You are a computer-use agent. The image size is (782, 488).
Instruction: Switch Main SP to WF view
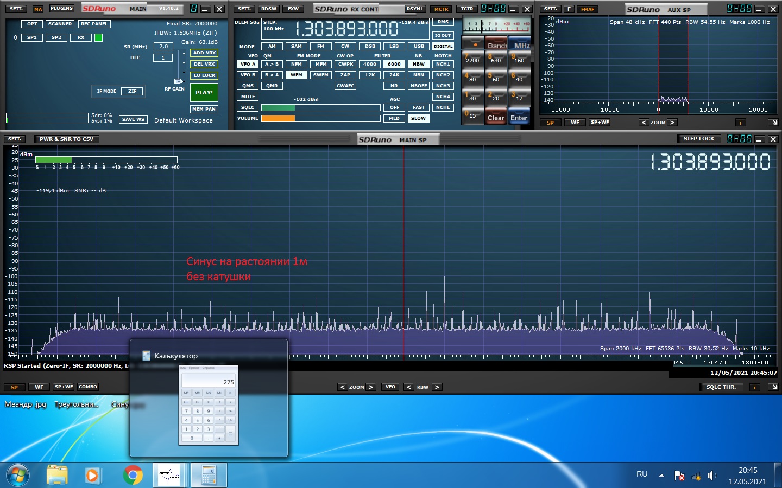coord(39,387)
